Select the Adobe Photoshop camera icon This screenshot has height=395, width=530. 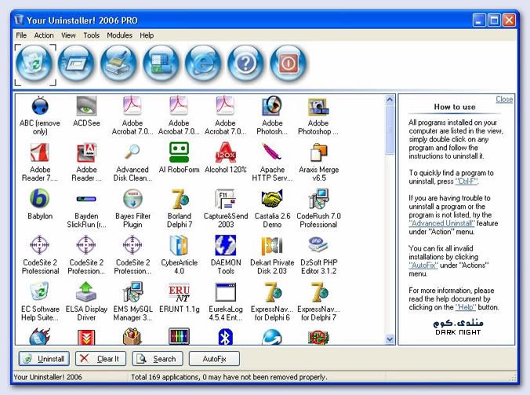(318, 107)
